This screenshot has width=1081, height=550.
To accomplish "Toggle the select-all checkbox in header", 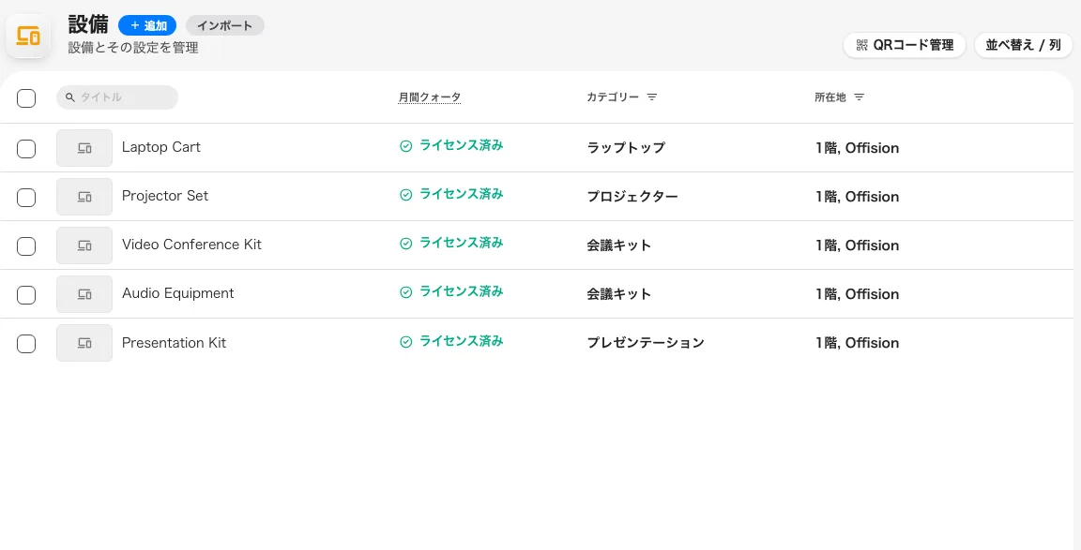I will click(x=26, y=97).
